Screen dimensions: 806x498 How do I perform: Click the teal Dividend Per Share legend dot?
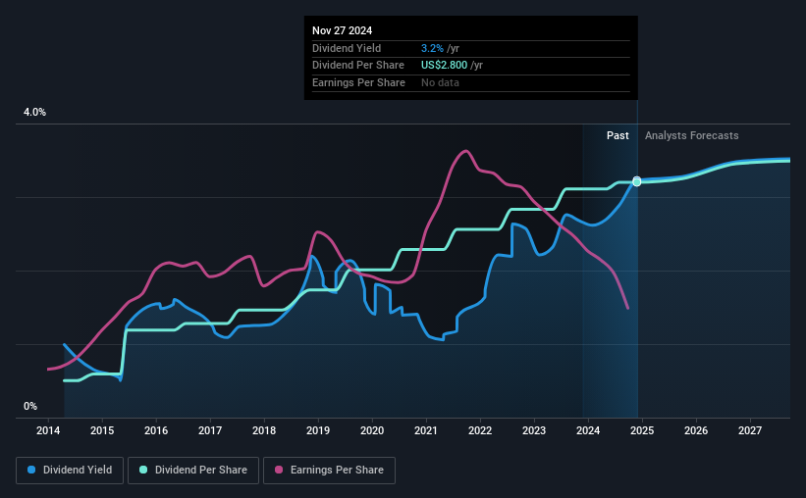[x=143, y=470]
